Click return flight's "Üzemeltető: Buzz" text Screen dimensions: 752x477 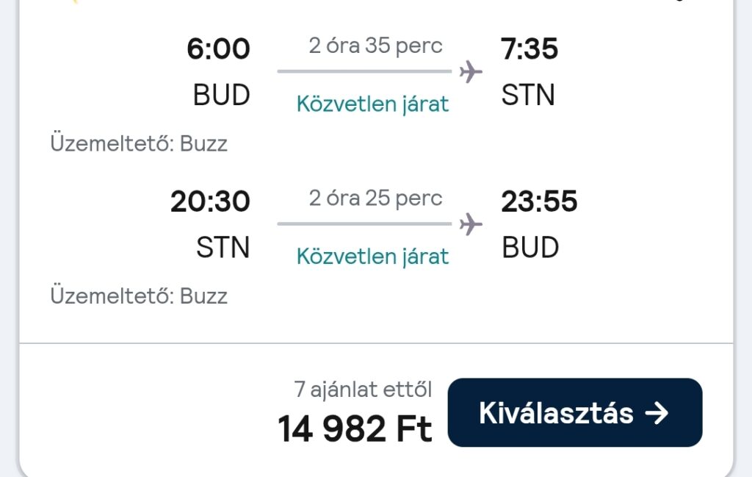pos(139,296)
